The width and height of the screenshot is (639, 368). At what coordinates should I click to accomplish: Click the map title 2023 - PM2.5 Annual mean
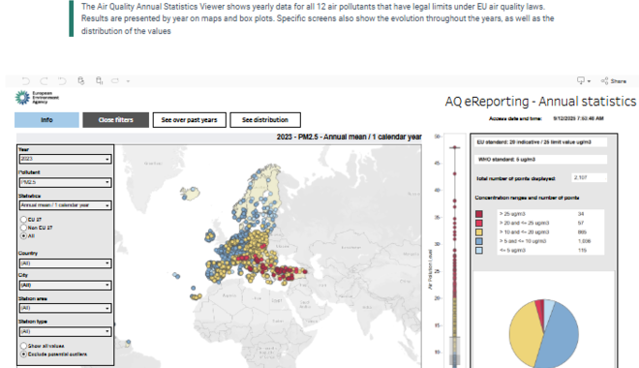[349, 137]
